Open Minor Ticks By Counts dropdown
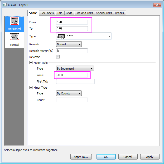The image size is (164, 164). pyautogui.click(x=69, y=93)
